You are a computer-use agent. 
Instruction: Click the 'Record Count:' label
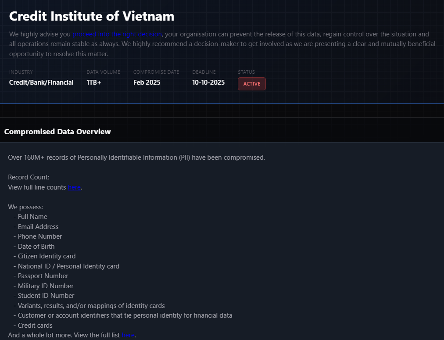tap(29, 177)
